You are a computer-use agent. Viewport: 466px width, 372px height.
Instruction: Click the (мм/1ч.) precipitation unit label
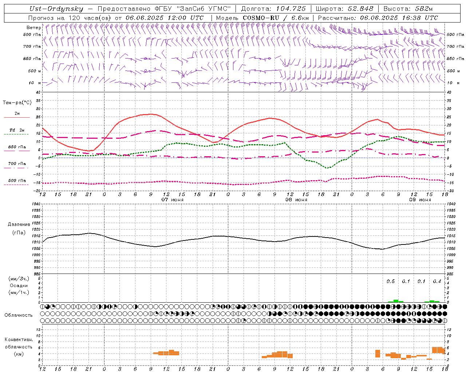[x=19, y=292]
